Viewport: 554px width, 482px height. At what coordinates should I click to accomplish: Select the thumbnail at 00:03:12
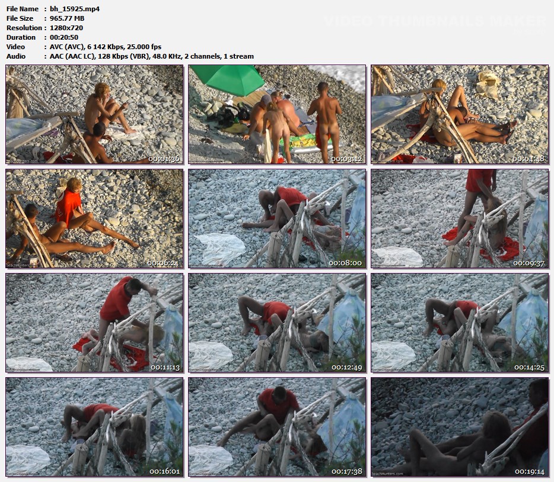pyautogui.click(x=277, y=114)
